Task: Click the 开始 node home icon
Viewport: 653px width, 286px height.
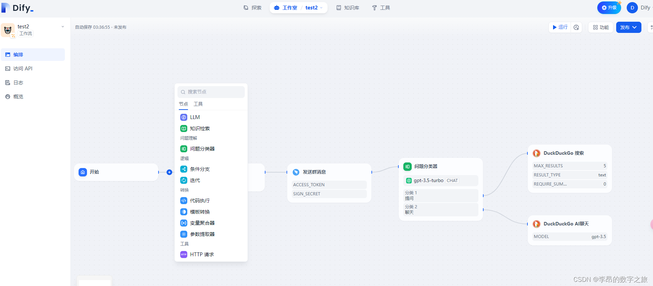Action: (x=83, y=172)
